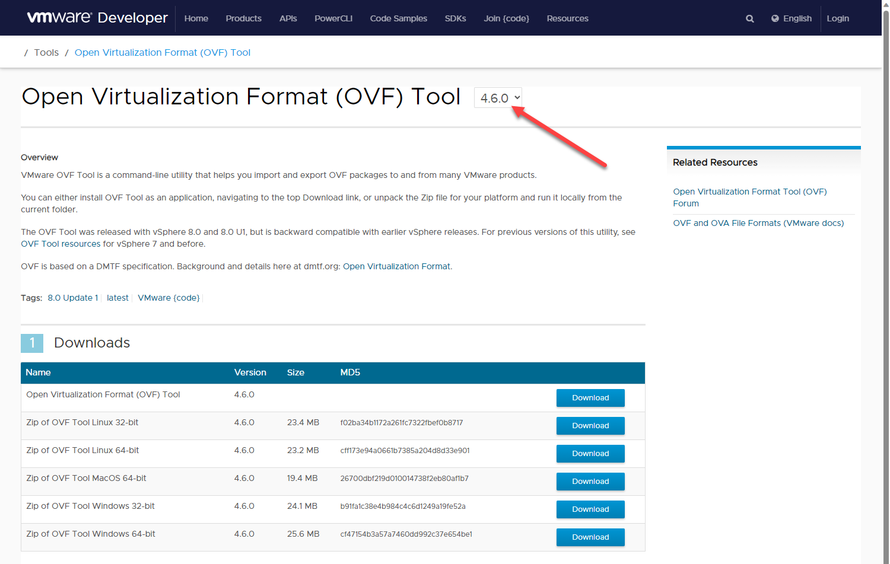Screen dimensions: 890x564
Task: Click Zip of OVF Tool Windows 64-bit name
Action: coord(91,534)
